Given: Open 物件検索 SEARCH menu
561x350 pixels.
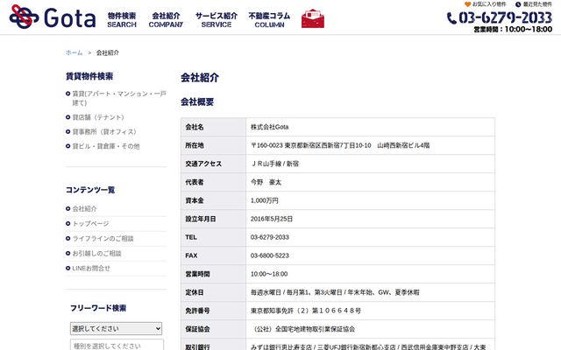Looking at the screenshot, I should [122, 20].
